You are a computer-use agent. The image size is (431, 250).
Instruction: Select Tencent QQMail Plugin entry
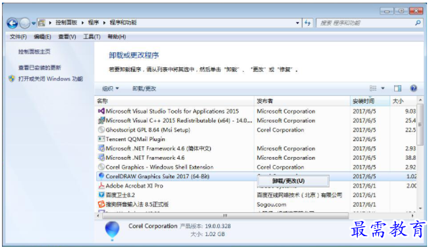(x=135, y=139)
